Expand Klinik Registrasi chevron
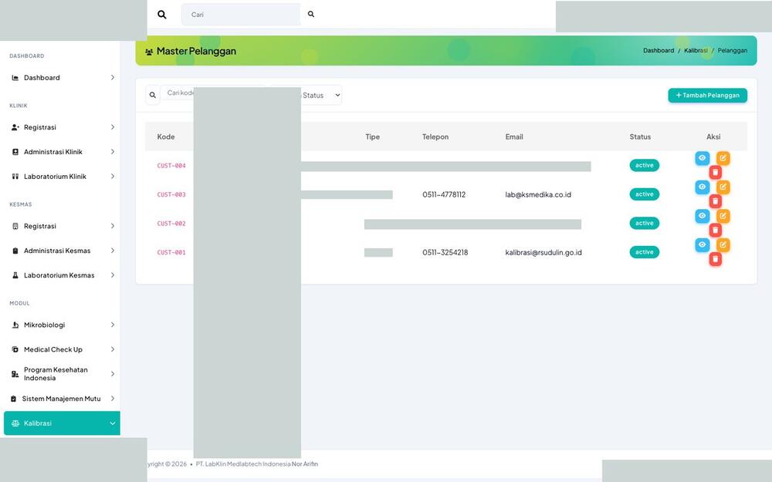Screen dimensions: 772x482 113,127
